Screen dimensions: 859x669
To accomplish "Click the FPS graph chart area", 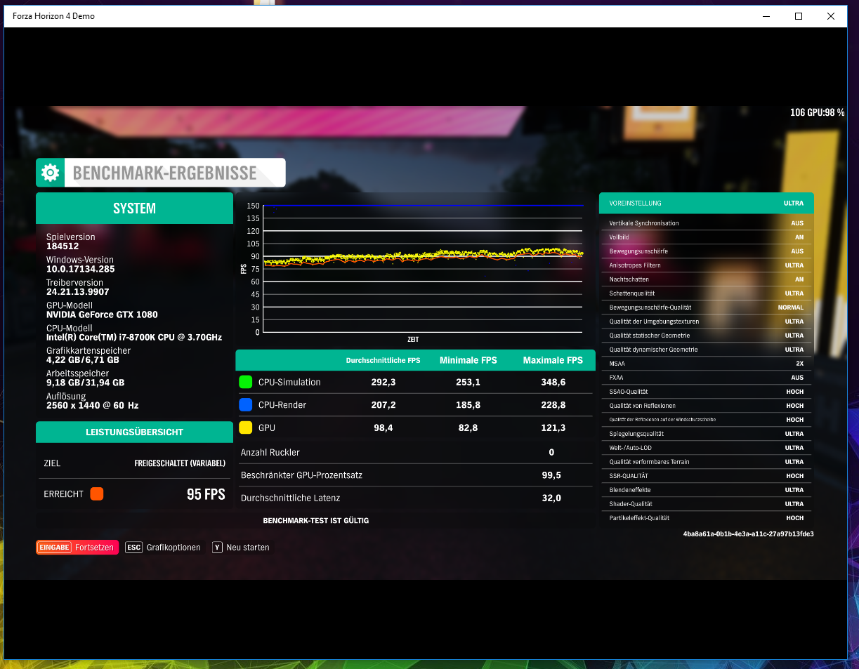I will [x=424, y=269].
